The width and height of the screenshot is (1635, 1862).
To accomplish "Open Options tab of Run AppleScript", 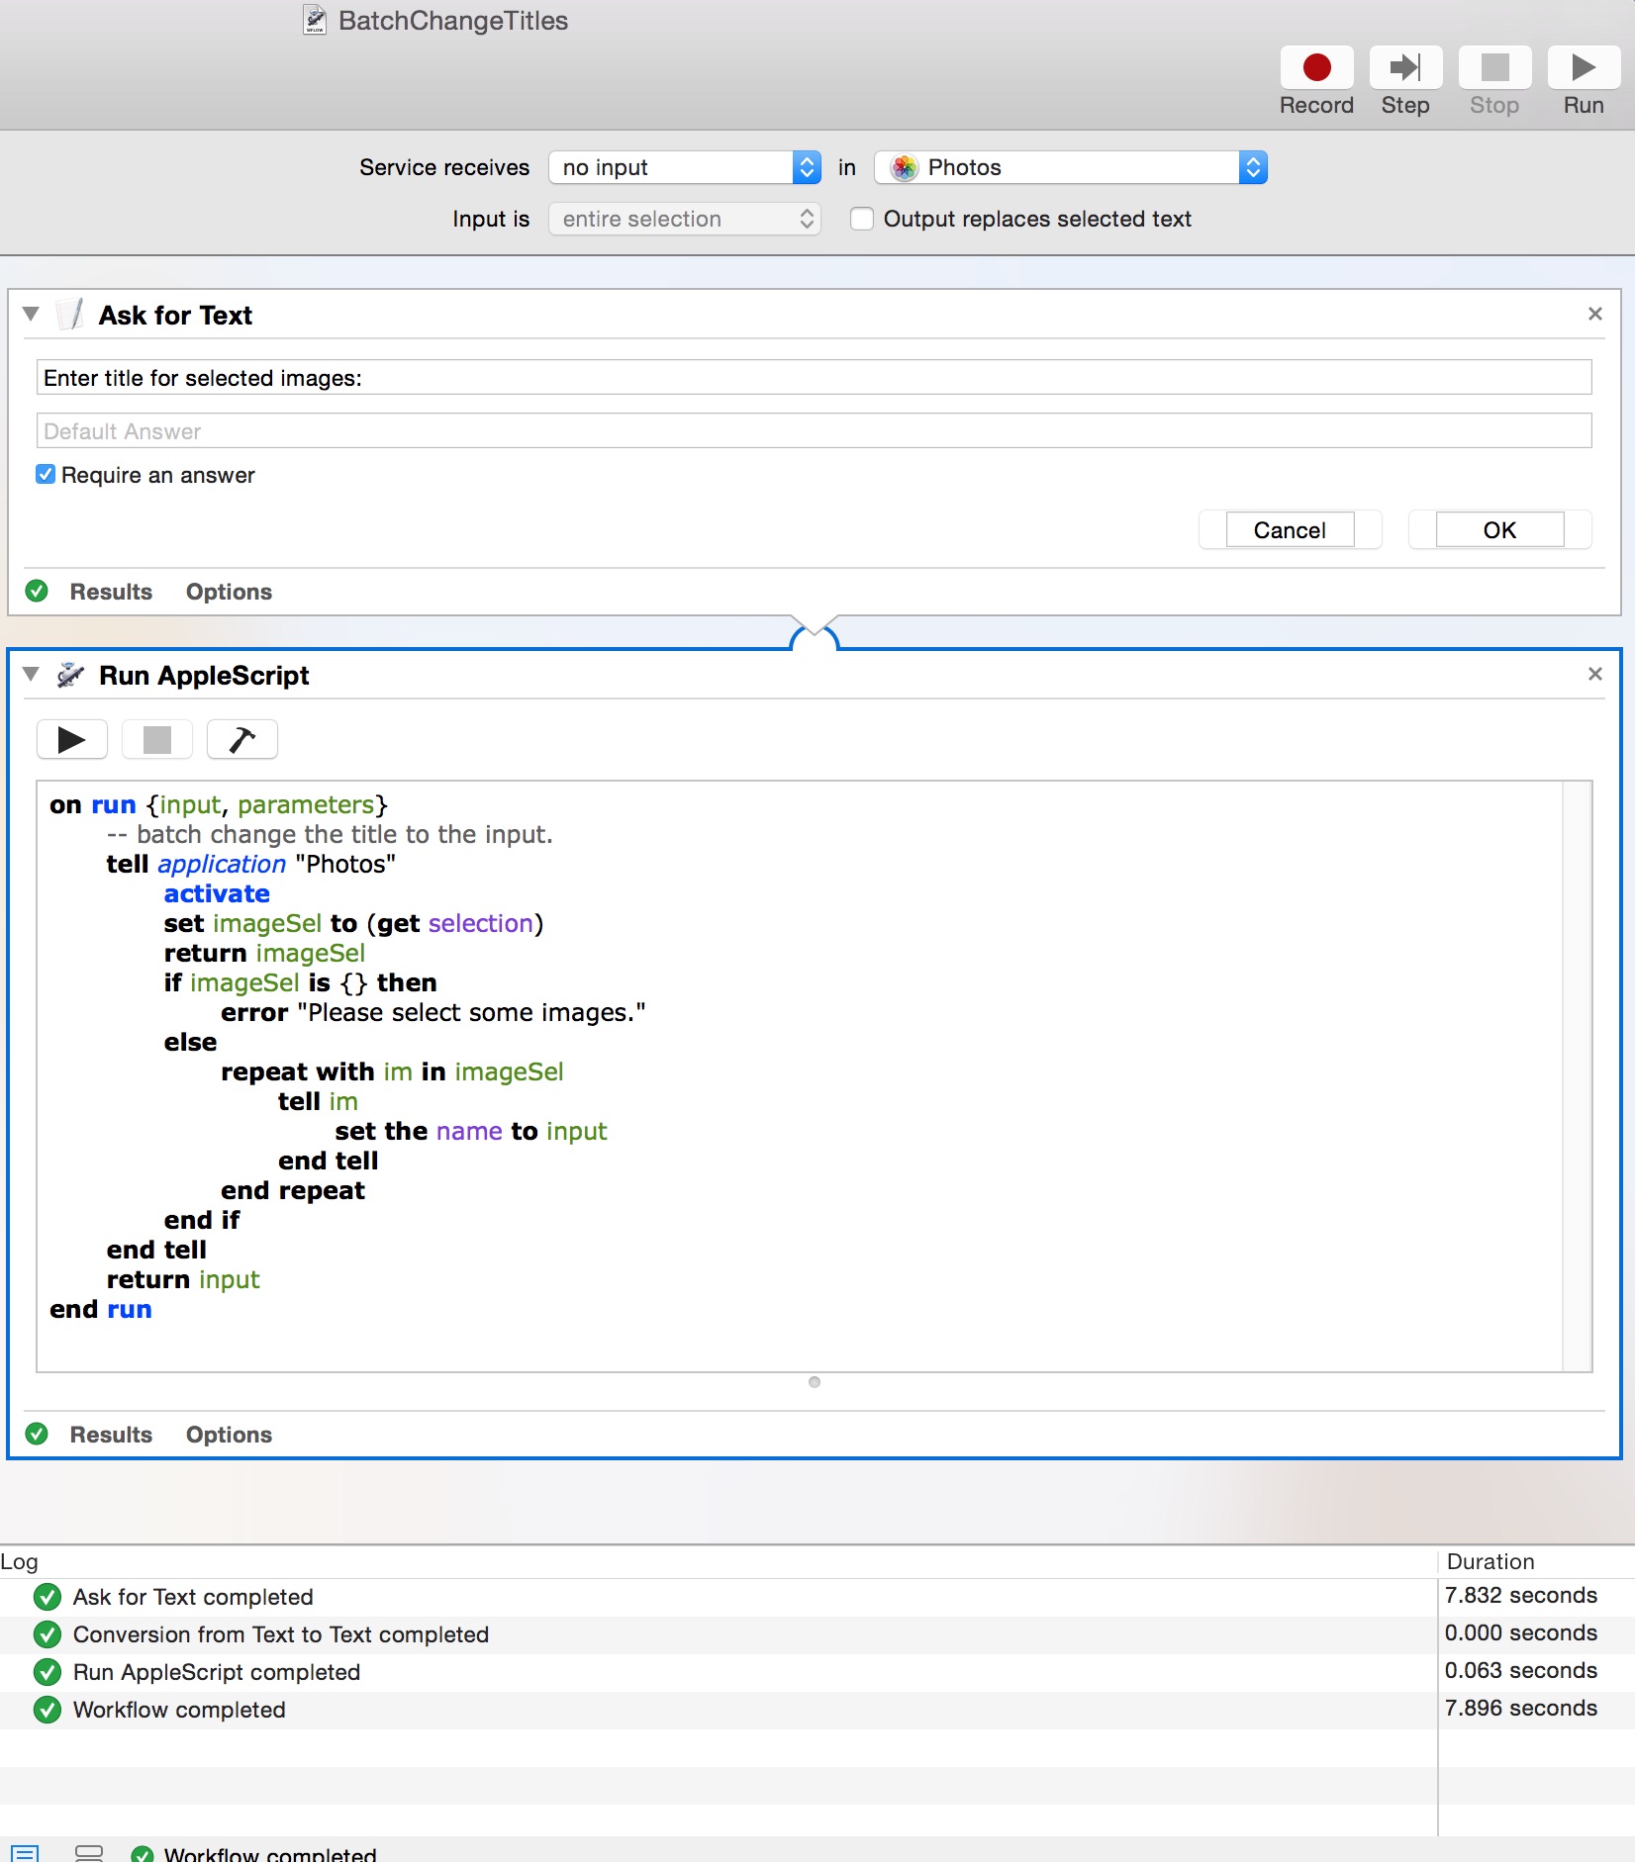I will pos(229,1435).
